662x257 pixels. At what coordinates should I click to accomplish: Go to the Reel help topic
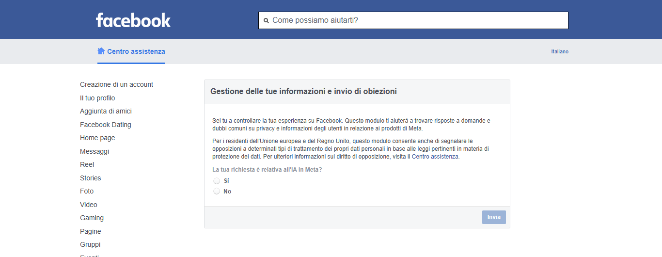click(87, 164)
